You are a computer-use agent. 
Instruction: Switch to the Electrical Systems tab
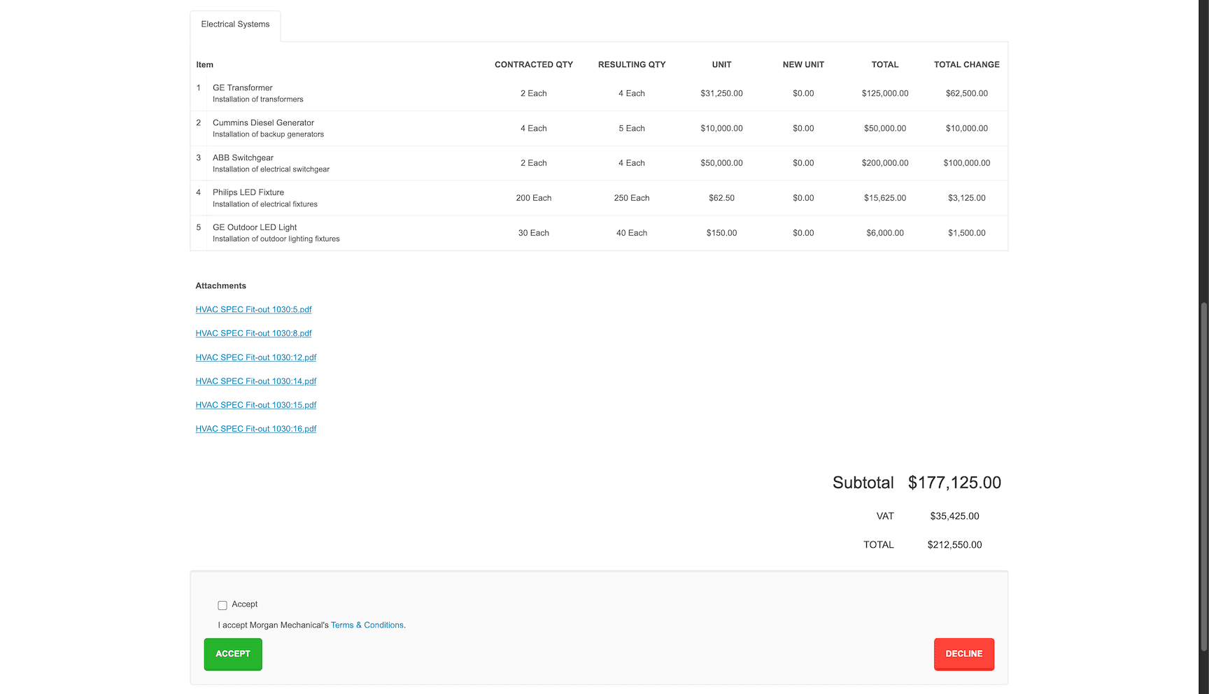235,24
